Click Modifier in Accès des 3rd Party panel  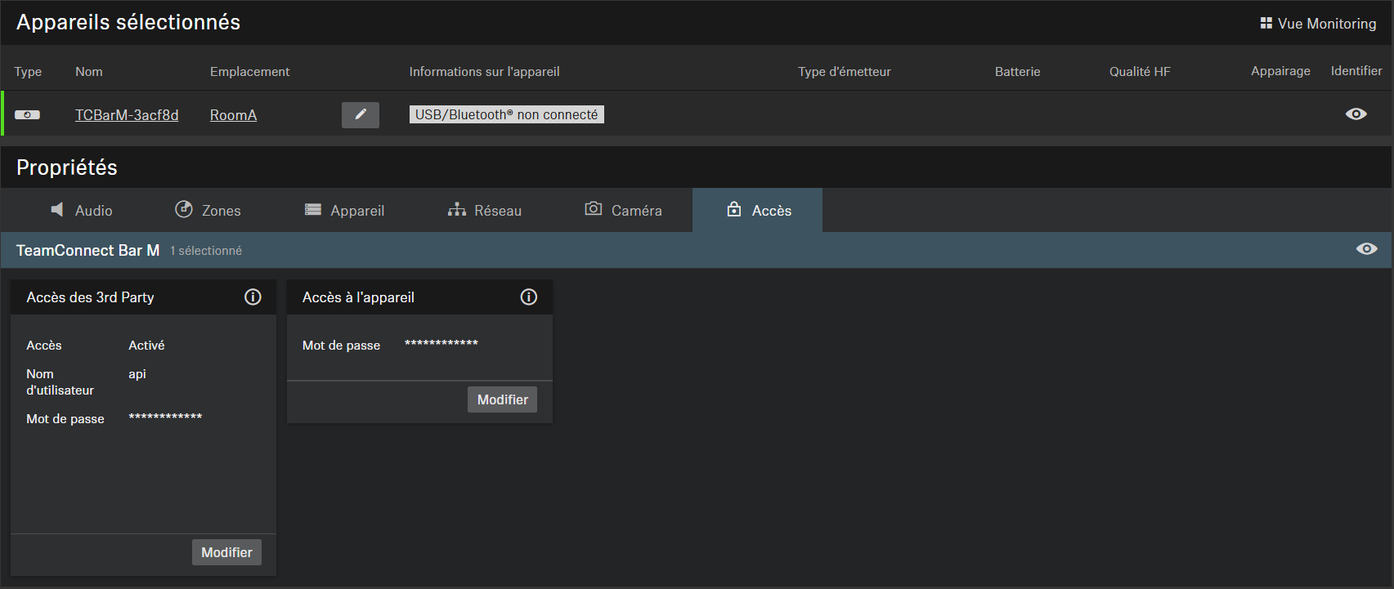pyautogui.click(x=226, y=552)
